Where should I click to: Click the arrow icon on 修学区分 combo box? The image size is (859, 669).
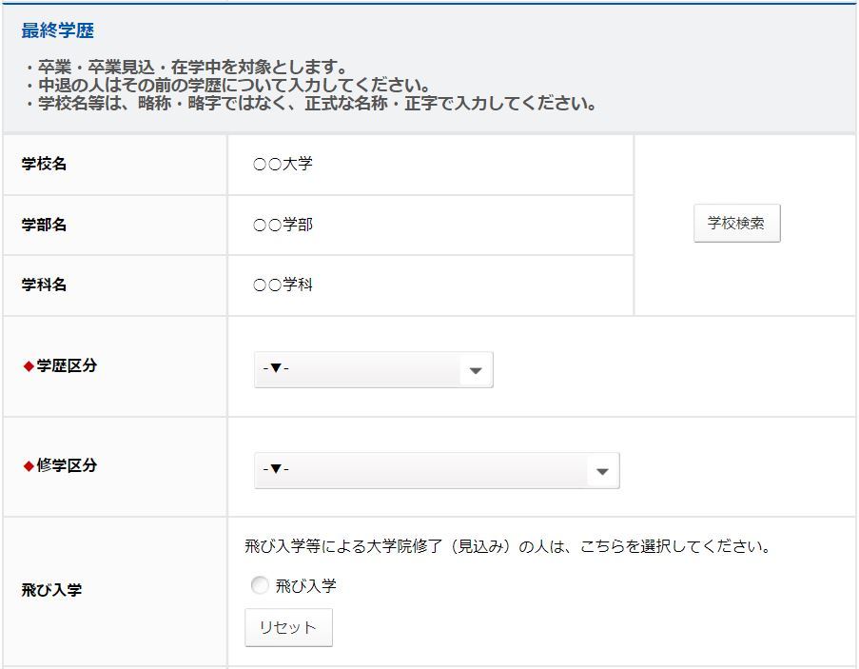coord(601,471)
